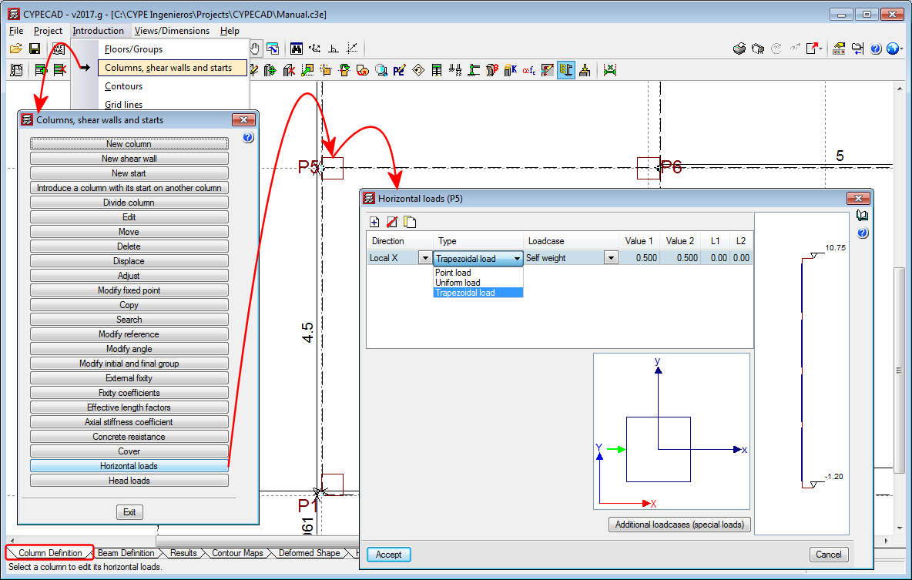Switch to the Beam Definition tab

pos(126,553)
